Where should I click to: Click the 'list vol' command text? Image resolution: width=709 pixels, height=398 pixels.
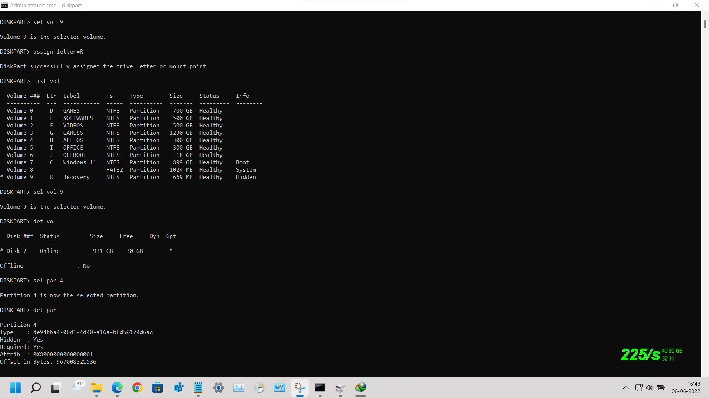tap(47, 81)
